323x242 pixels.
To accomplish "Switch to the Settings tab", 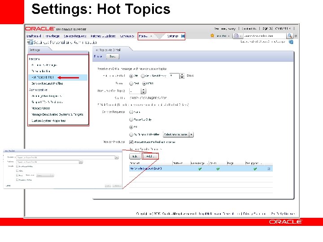I will coord(173,36).
